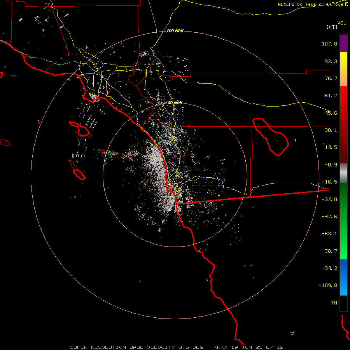This screenshot has width=350, height=350.
Task: Click the purple segment of the color bar
Action: pyautogui.click(x=343, y=43)
